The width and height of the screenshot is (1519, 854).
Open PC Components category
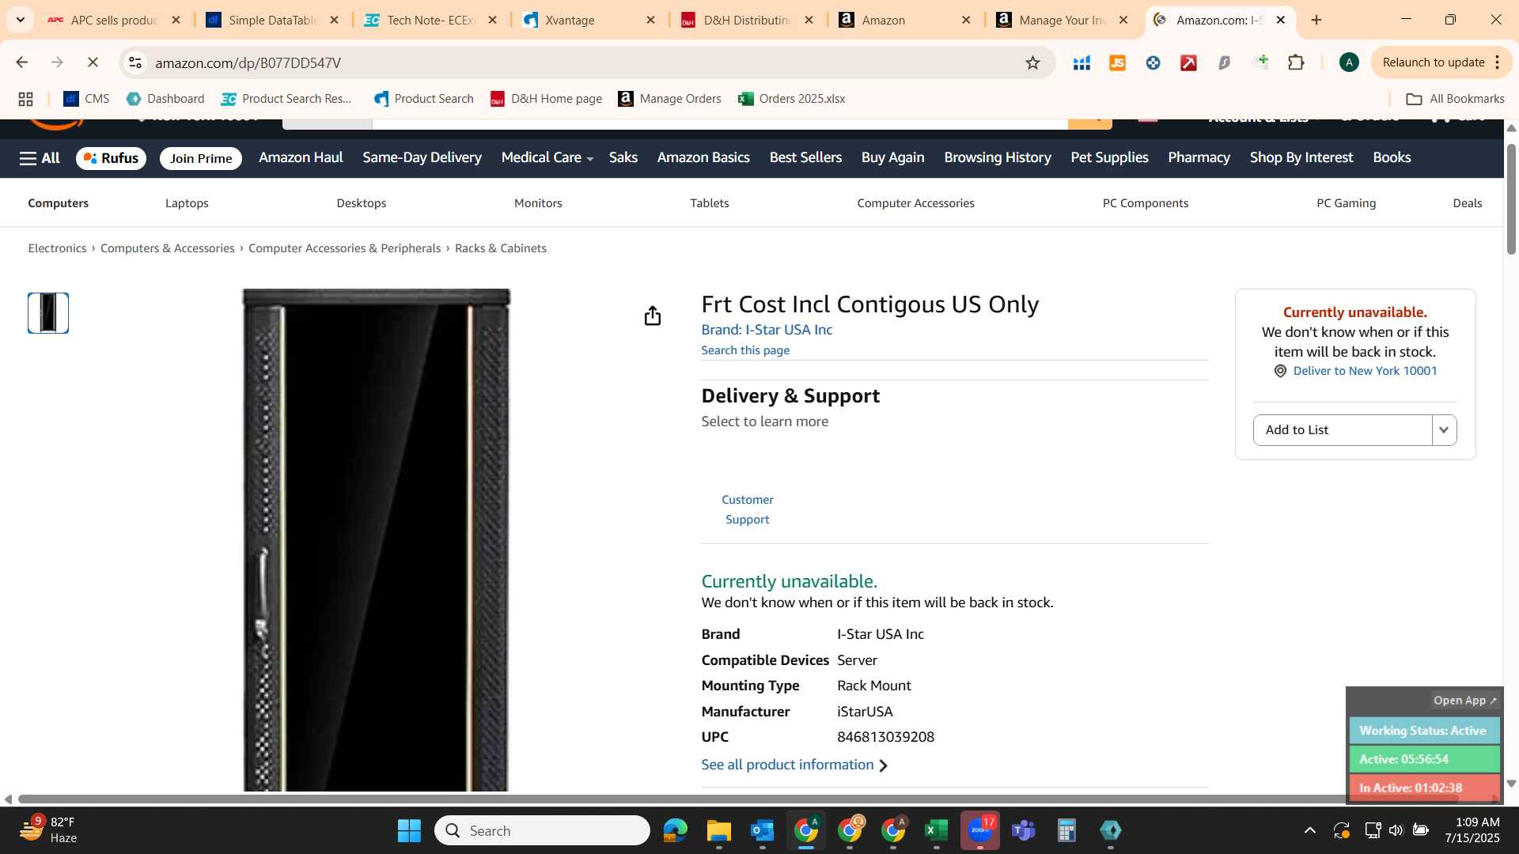pyautogui.click(x=1146, y=203)
